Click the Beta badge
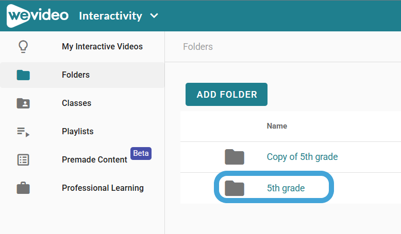 pos(141,153)
